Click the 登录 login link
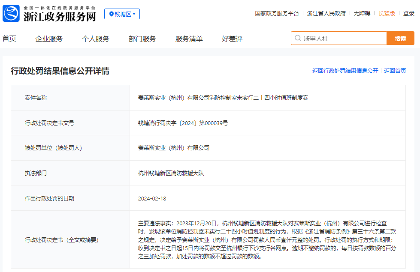Viewport: 420px width, 272px height. (409, 13)
